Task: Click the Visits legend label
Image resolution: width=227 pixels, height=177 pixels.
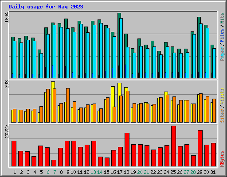Action: coord(222,96)
